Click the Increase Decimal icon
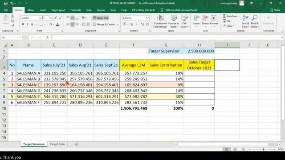 (142, 24)
